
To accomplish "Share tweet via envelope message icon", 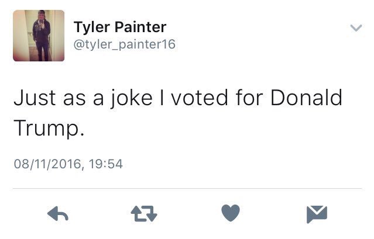I will click(316, 214).
